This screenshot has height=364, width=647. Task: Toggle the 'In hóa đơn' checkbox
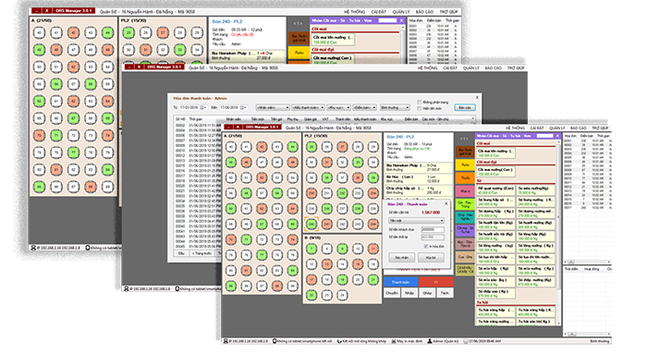point(426,246)
